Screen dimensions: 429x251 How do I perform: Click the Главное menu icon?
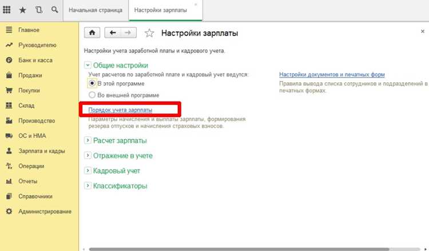click(9, 30)
